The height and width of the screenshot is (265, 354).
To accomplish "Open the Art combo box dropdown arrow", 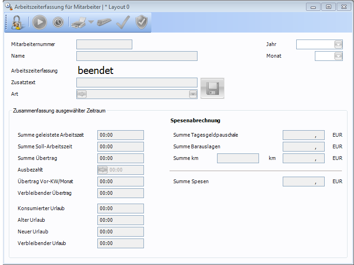I will point(193,94).
